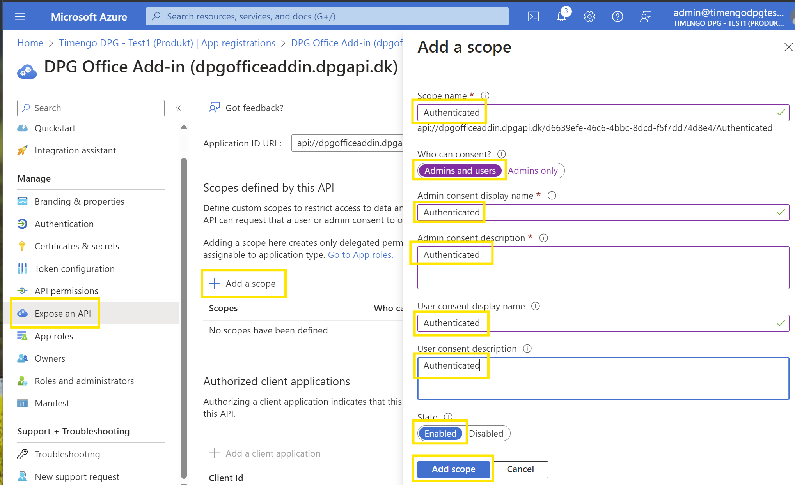Click the Cancel button

coord(520,469)
